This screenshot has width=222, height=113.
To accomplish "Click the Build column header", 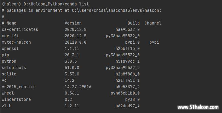I will pos(133,23).
